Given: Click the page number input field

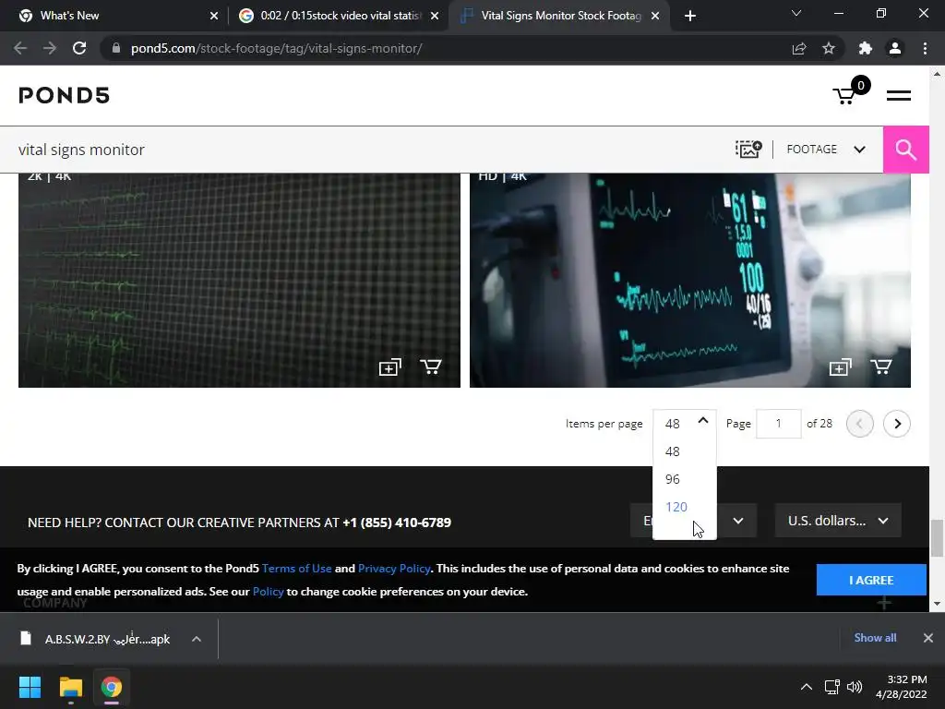Looking at the screenshot, I should tap(778, 424).
